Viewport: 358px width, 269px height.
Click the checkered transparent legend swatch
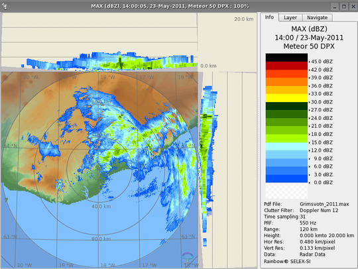click(286, 191)
